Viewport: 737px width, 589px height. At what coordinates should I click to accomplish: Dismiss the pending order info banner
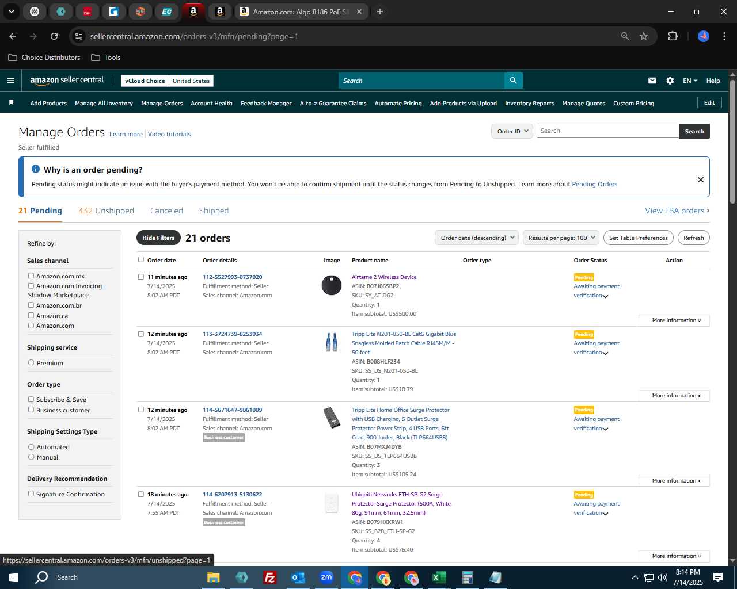click(701, 179)
